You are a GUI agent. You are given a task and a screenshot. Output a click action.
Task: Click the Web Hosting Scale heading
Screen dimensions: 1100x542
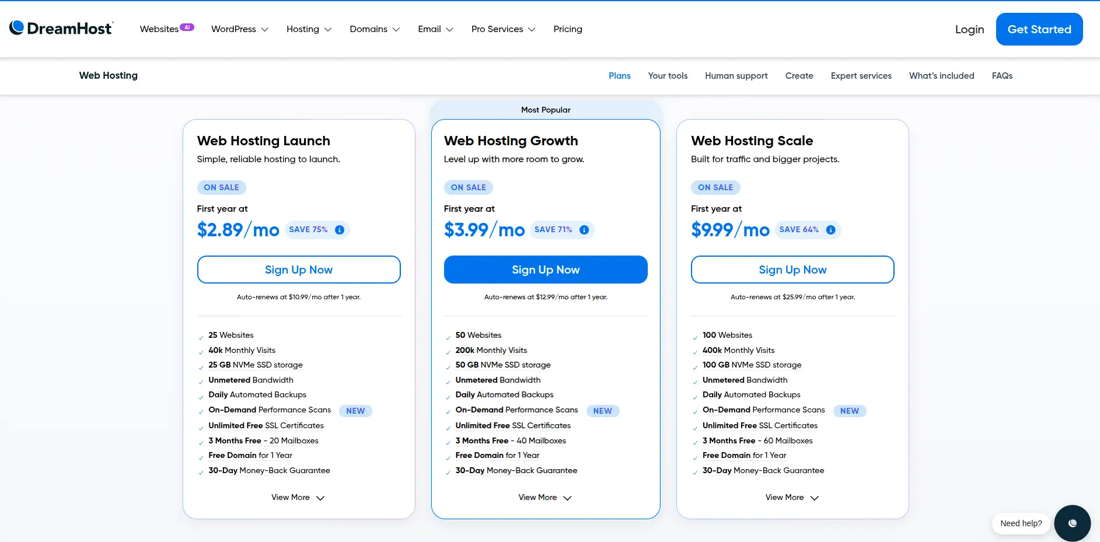pyautogui.click(x=752, y=141)
